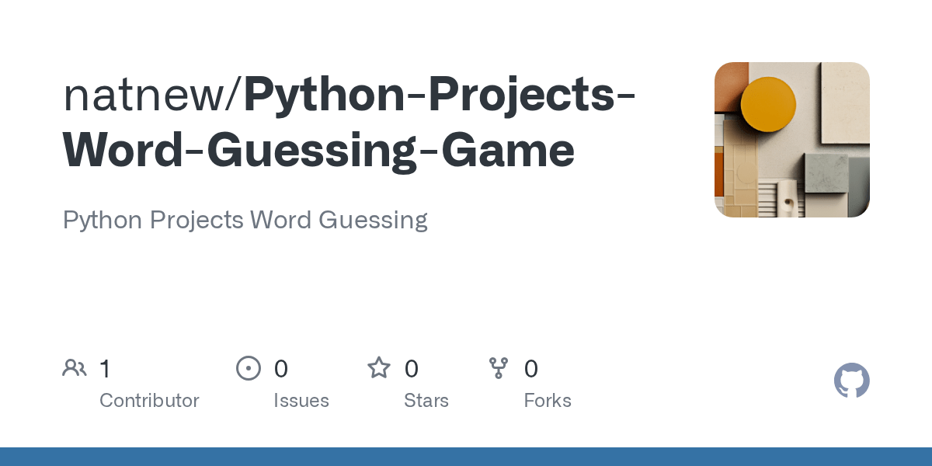Image resolution: width=932 pixels, height=466 pixels.
Task: Click the forks branch icon
Action: tap(499, 368)
